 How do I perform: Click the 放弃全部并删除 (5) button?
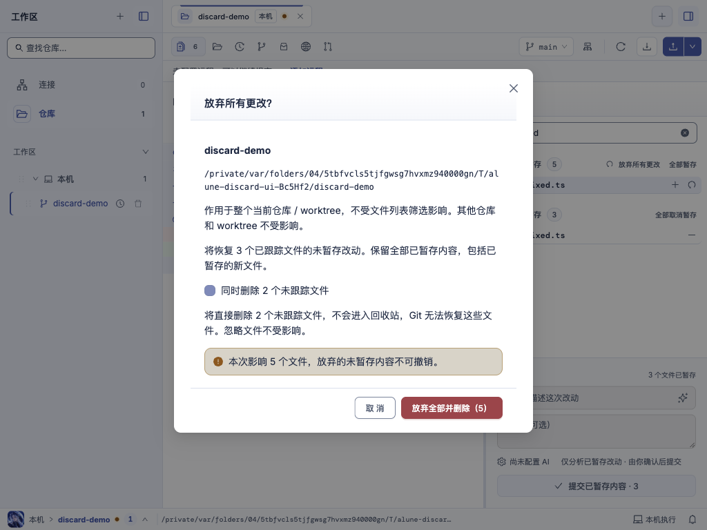[452, 408]
